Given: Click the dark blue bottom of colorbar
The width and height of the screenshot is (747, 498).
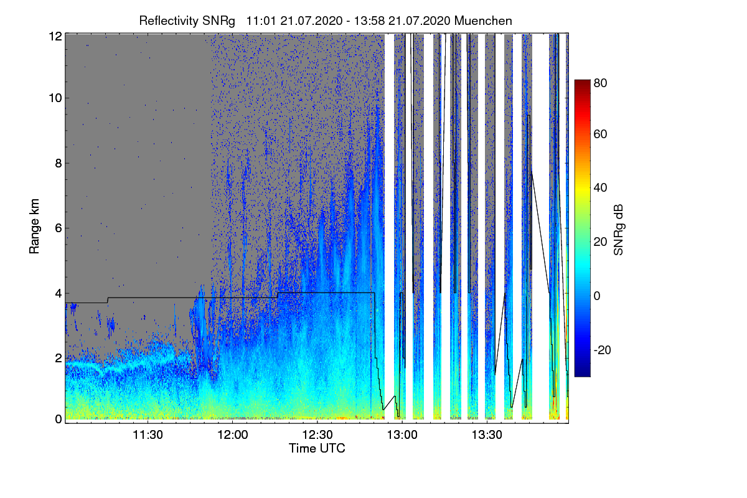Looking at the screenshot, I should click(x=581, y=370).
